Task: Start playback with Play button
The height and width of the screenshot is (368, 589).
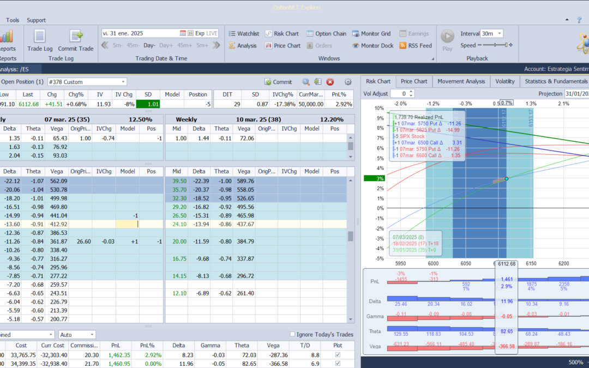Action: (447, 40)
